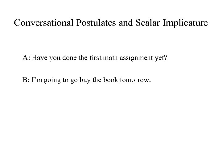This screenshot has width=222, height=166.
Task: Click the "B:" speaker label
Action: pyautogui.click(x=26, y=81)
